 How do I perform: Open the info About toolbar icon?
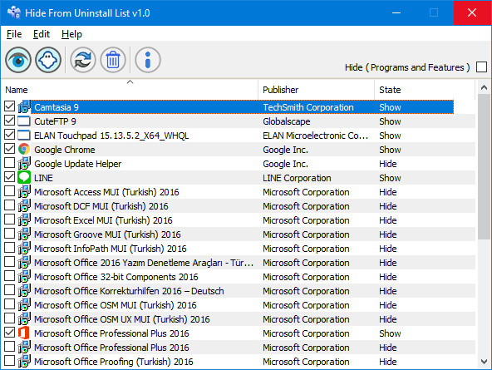[x=148, y=60]
